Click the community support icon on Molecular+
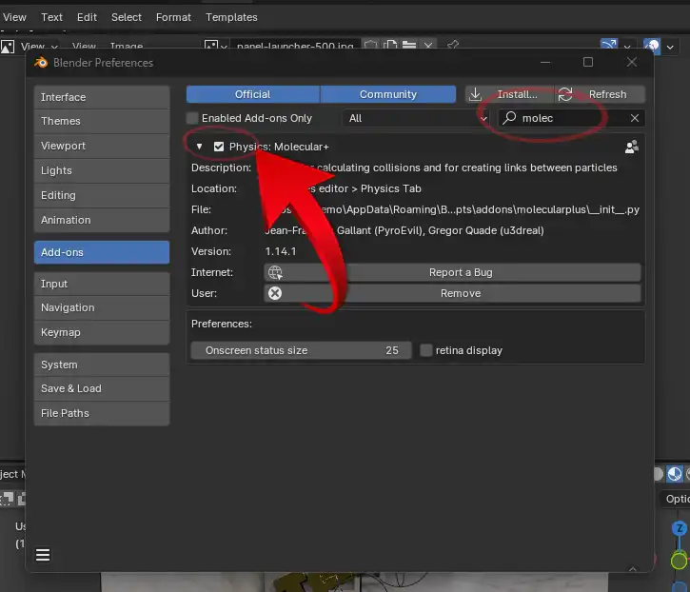The height and width of the screenshot is (592, 690). tap(632, 147)
